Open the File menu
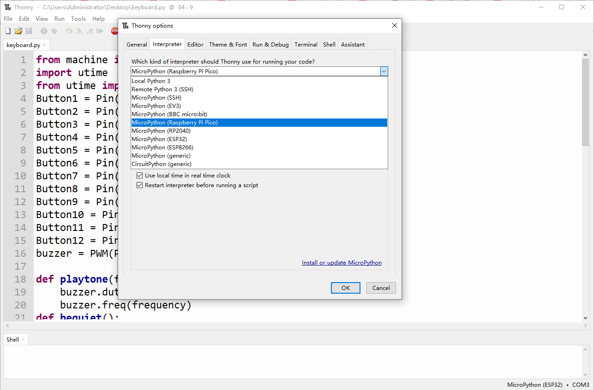 tap(8, 19)
